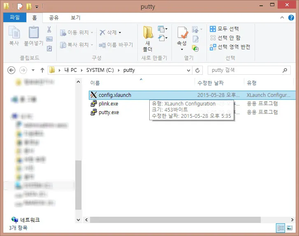
Task: Click Rename (이름 바꾸기) in ribbon
Action: pos(116,45)
